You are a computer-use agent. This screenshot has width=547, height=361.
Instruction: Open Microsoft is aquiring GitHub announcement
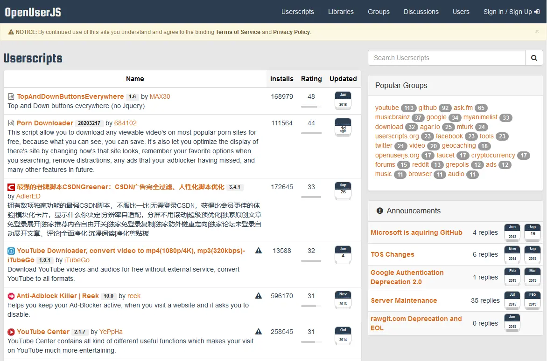(416, 232)
